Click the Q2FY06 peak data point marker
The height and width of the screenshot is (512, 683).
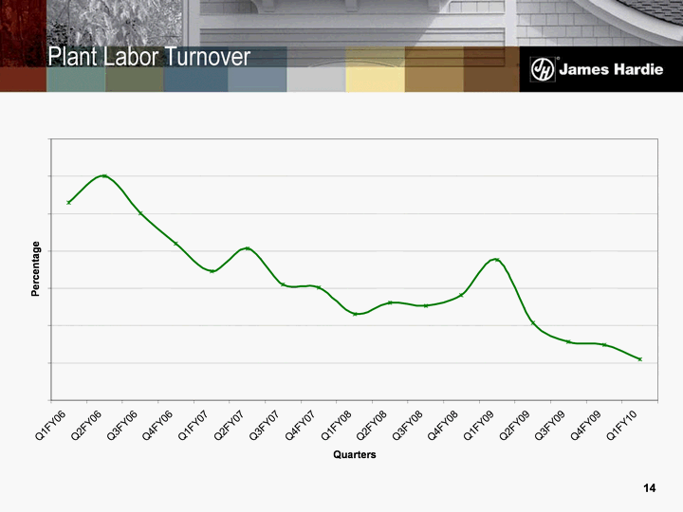pyautogui.click(x=104, y=176)
